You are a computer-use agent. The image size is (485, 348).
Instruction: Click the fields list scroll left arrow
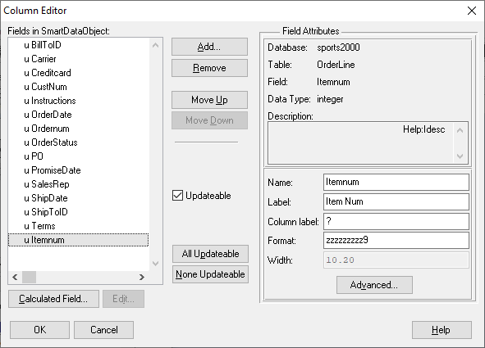pos(15,277)
